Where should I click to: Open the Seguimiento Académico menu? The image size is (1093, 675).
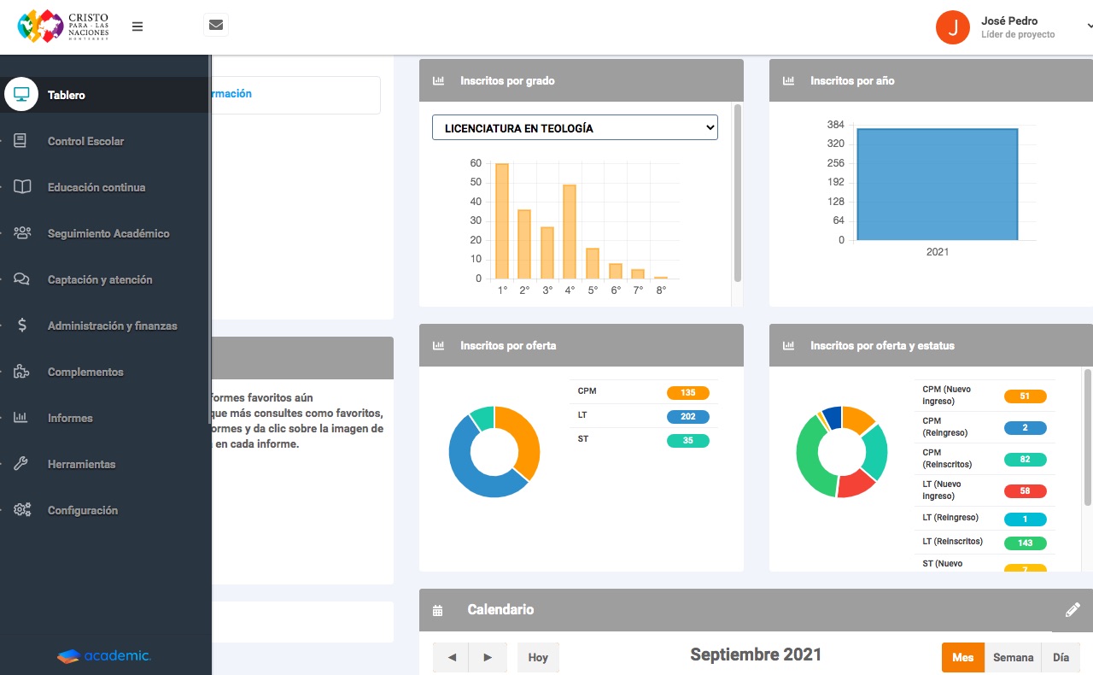pos(108,233)
